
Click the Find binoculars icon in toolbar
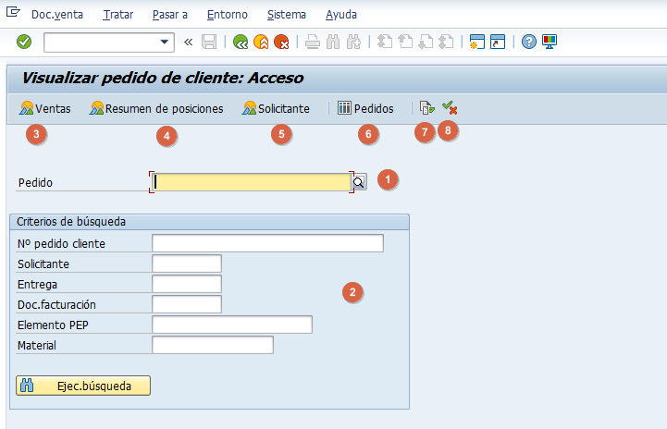333,42
